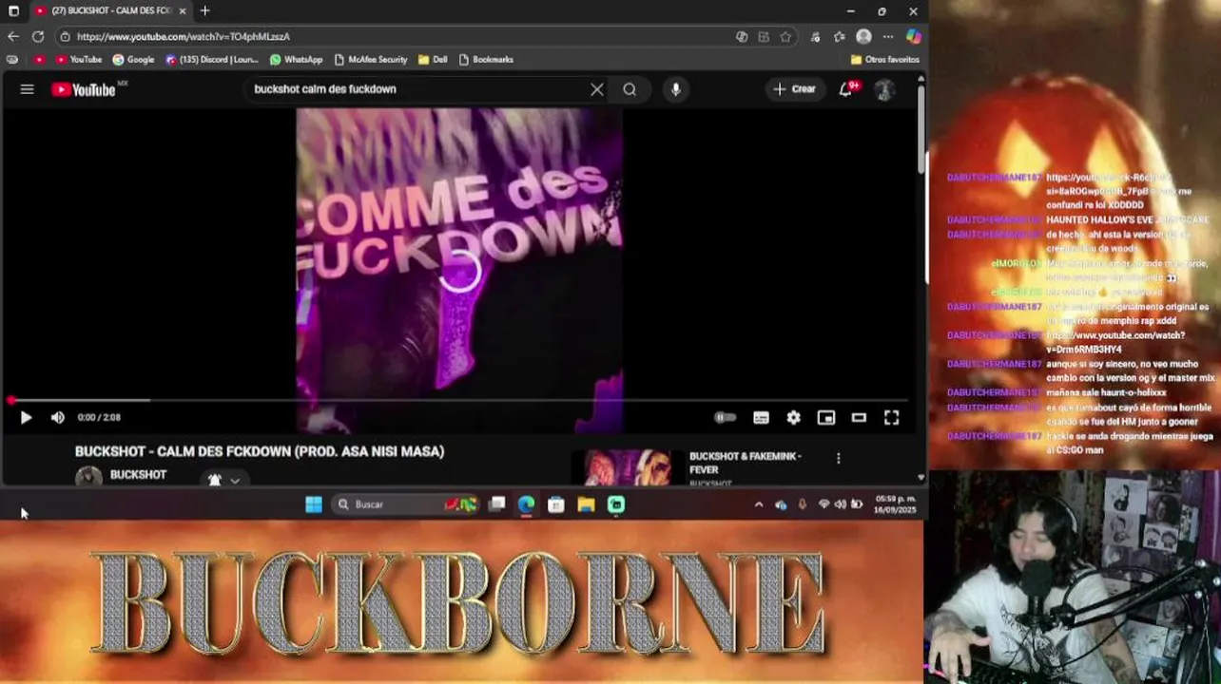
Task: Click in the YouTube search field
Action: 418,89
